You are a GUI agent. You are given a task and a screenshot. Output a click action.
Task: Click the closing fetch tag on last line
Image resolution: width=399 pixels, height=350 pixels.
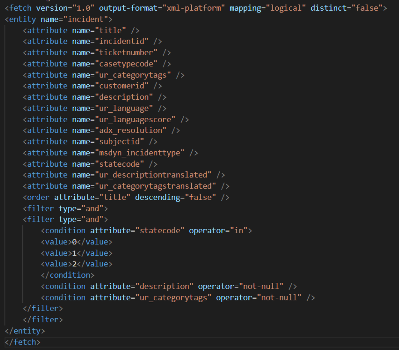coord(23,342)
